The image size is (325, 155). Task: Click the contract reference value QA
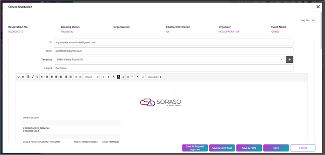(x=168, y=32)
